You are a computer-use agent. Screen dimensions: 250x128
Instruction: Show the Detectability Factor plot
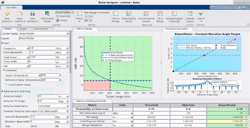pos(129,14)
